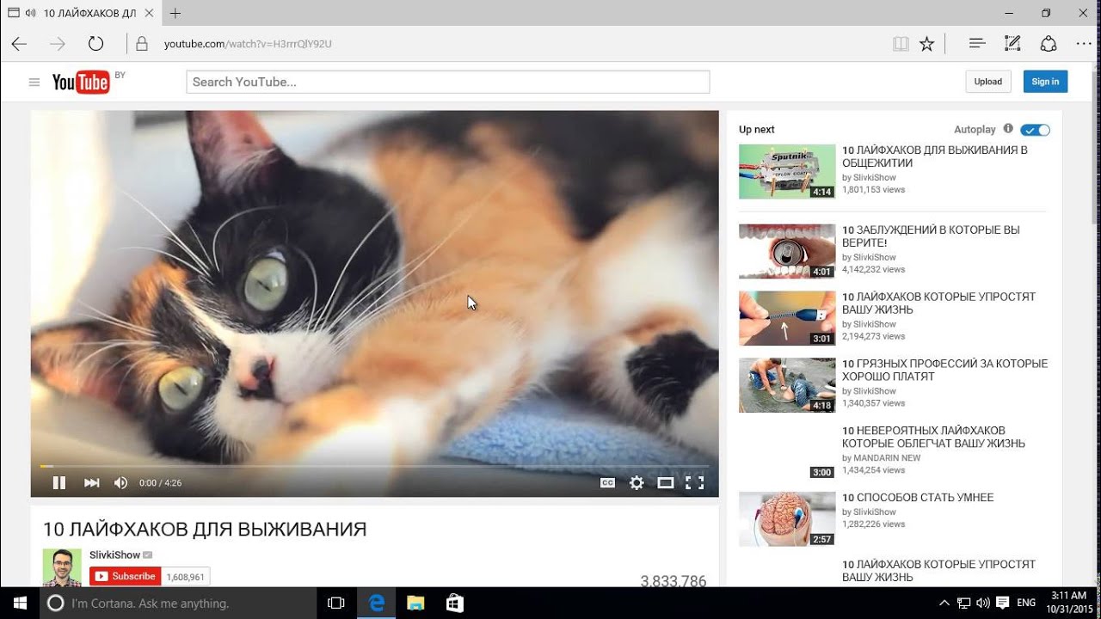This screenshot has width=1101, height=619.
Task: Open Edge Hub panel
Action: coord(976,44)
